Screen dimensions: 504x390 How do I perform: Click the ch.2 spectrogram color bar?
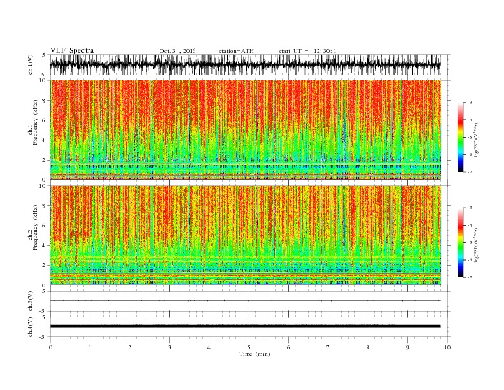click(460, 243)
